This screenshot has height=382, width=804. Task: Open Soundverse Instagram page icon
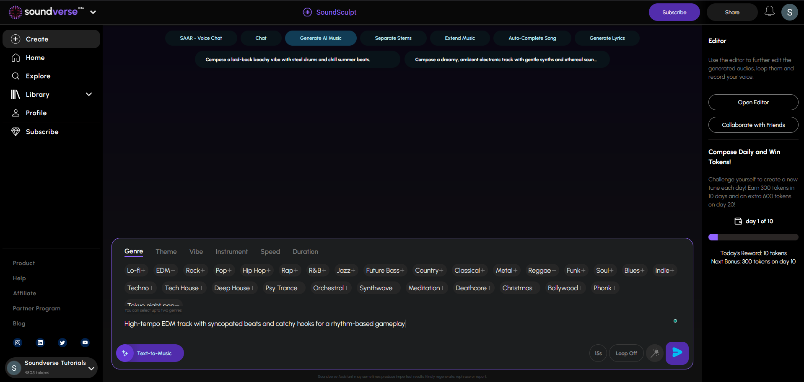pos(18,343)
